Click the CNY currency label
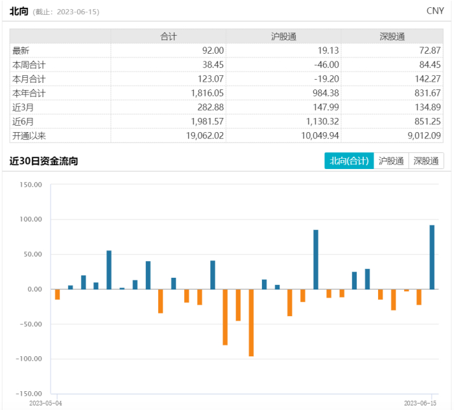This screenshot has height=410, width=454. pyautogui.click(x=435, y=11)
